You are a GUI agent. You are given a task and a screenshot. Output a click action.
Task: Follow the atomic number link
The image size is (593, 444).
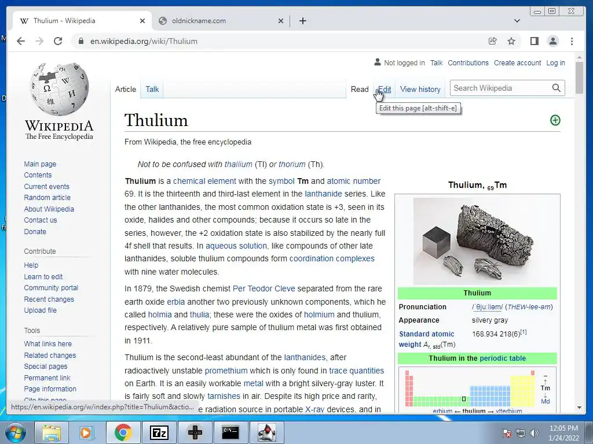(x=354, y=181)
